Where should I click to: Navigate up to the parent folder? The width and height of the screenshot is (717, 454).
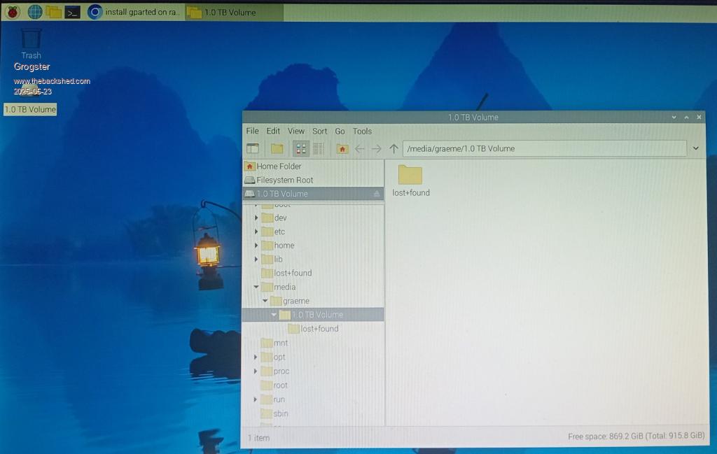(394, 148)
